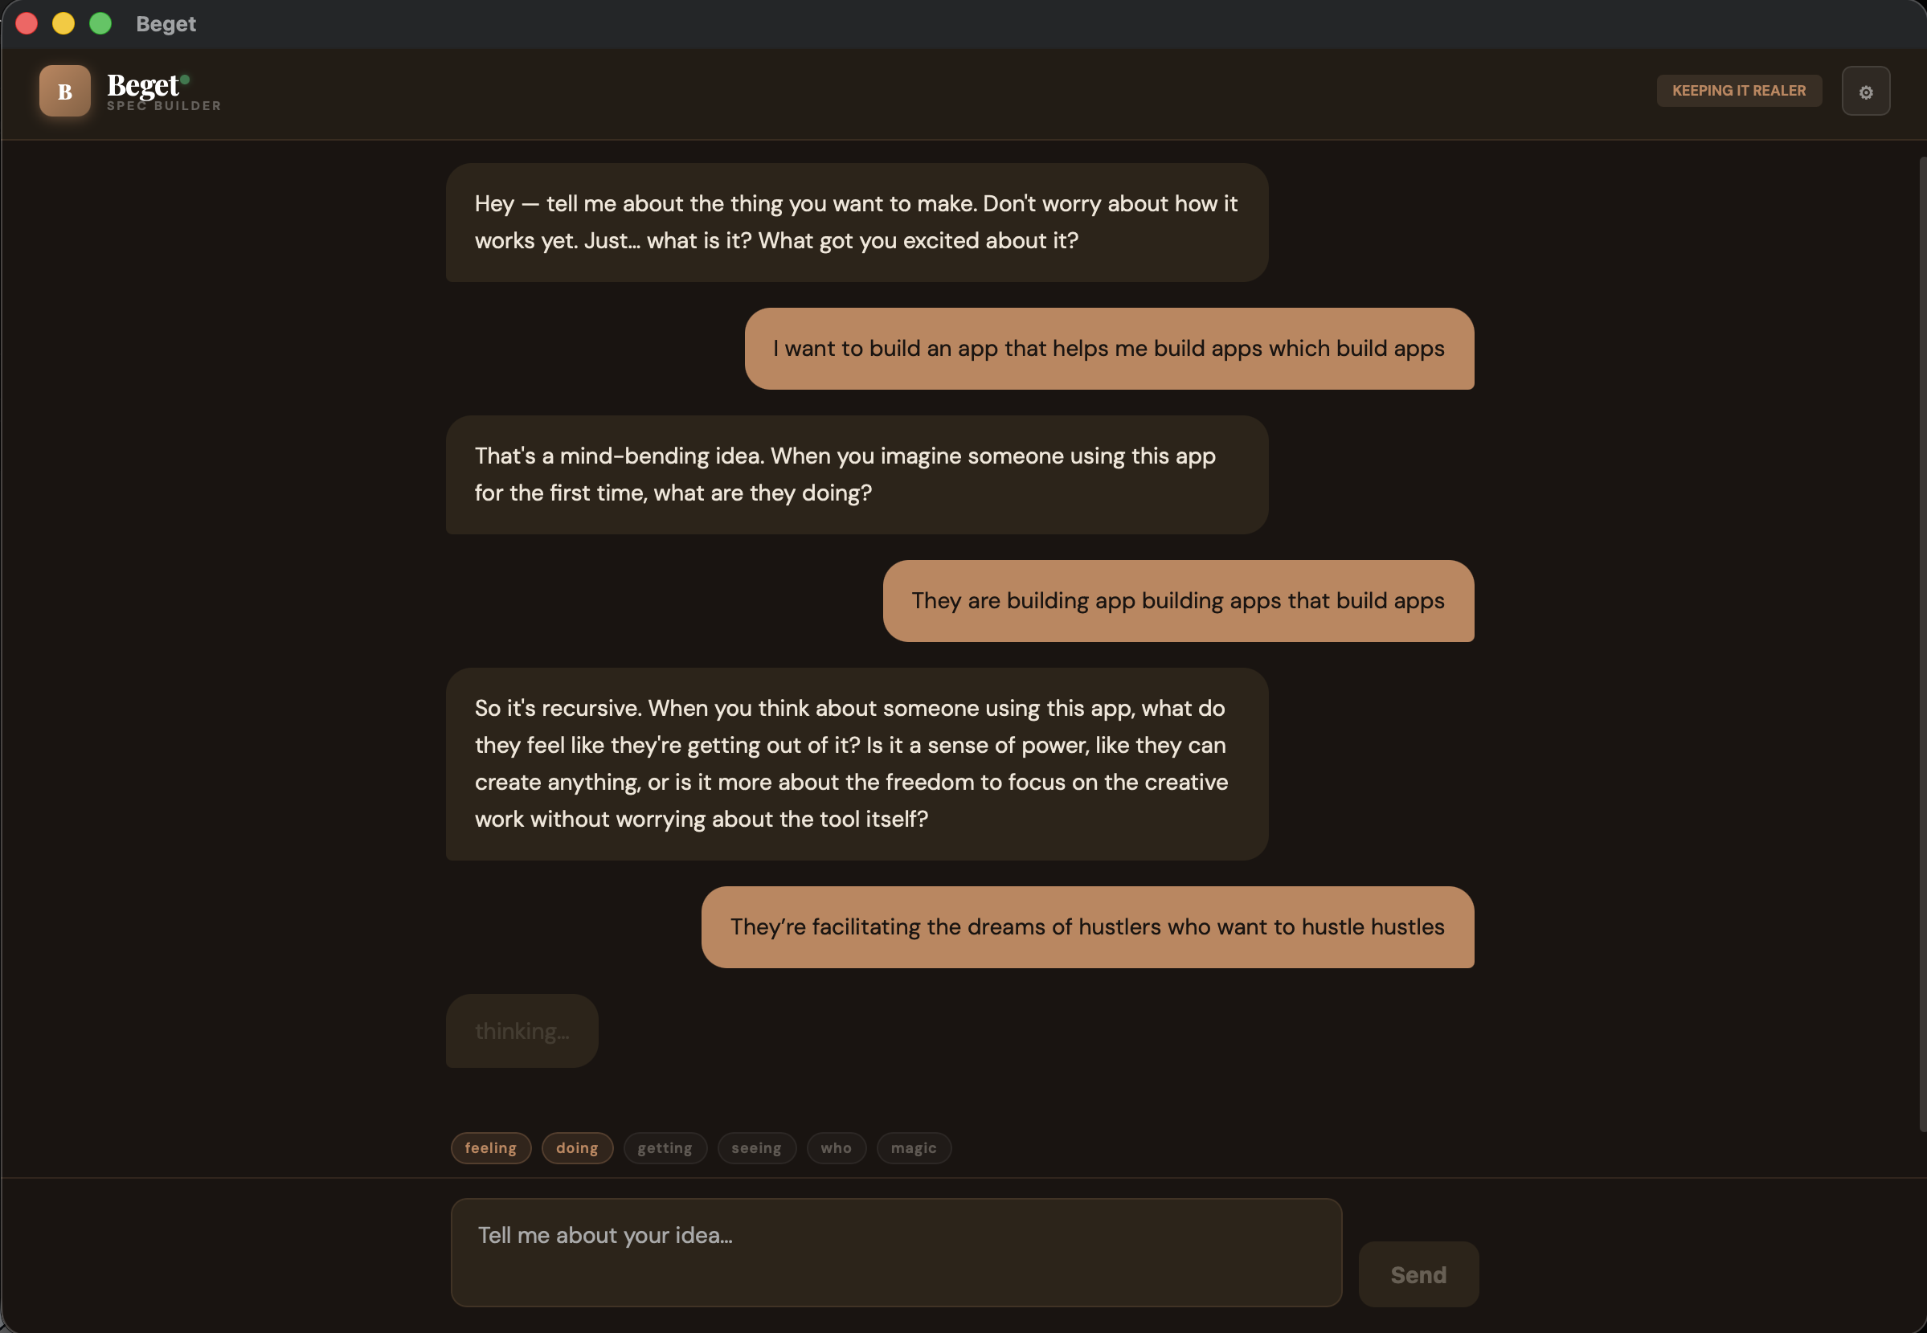
Task: Open the settings gear icon
Action: coord(1866,91)
